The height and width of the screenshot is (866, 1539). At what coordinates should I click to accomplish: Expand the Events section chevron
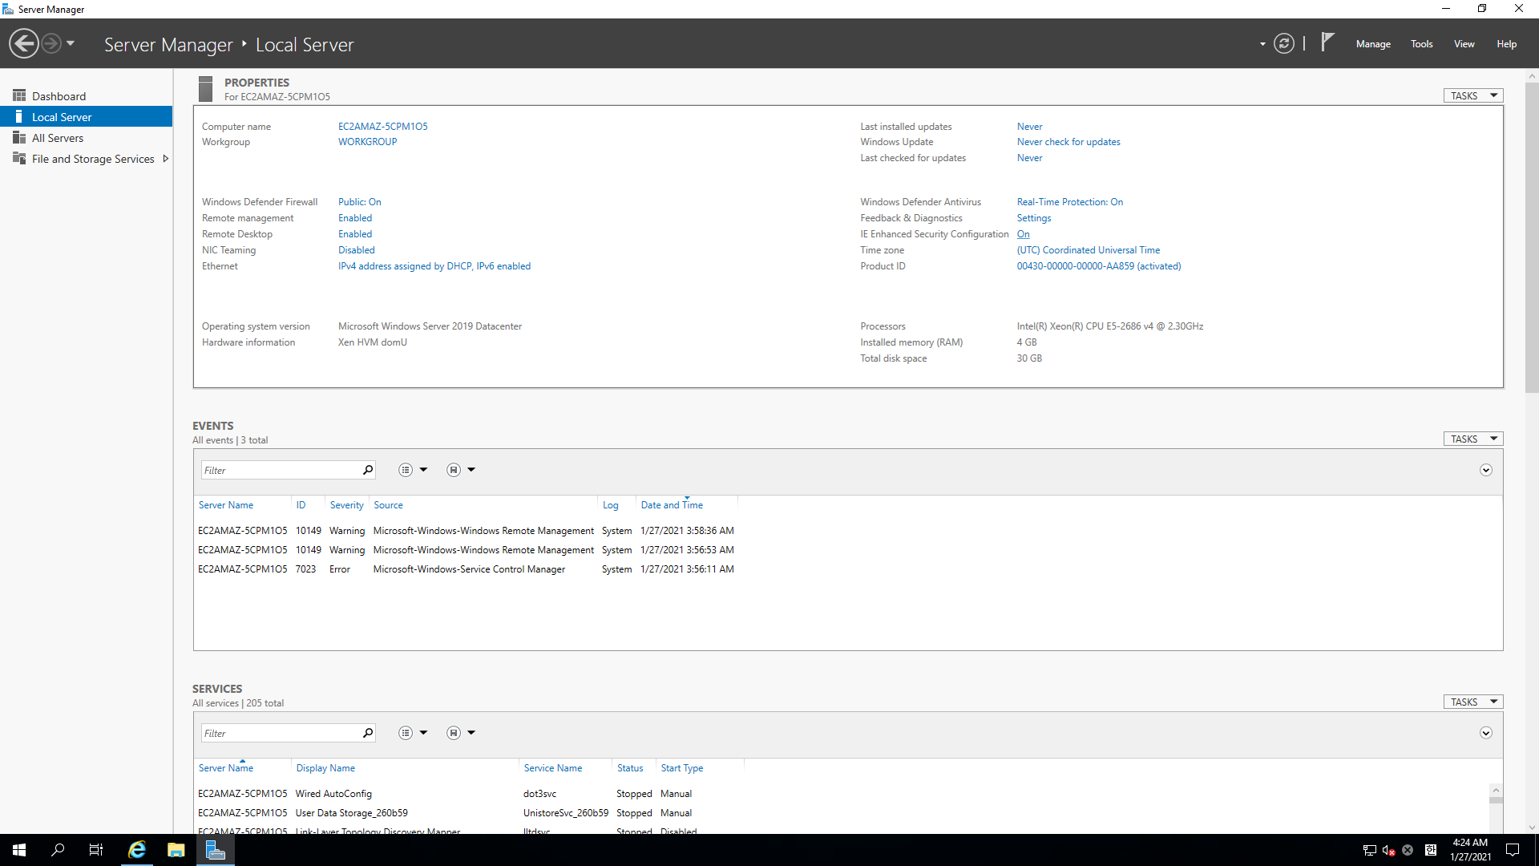pos(1485,471)
